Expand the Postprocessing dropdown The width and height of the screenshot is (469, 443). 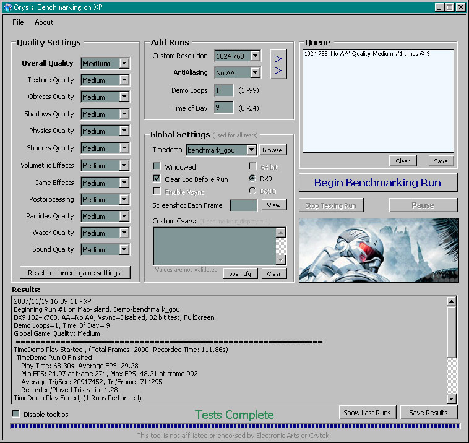pos(124,199)
